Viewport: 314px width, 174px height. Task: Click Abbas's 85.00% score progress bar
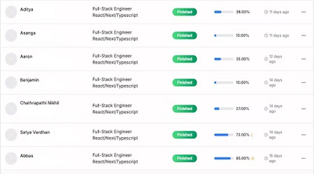tap(224, 158)
